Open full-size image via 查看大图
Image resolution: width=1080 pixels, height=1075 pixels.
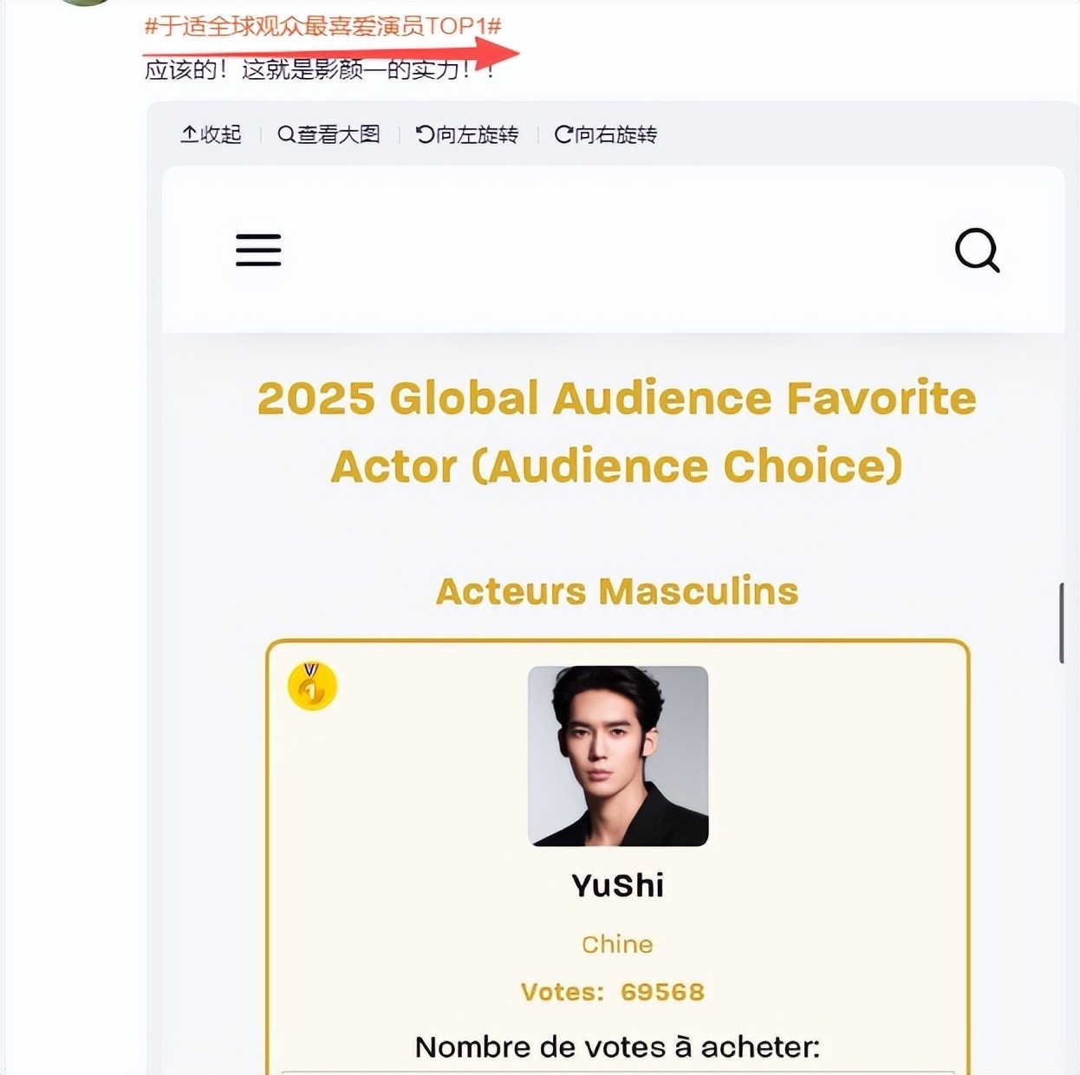(x=329, y=134)
